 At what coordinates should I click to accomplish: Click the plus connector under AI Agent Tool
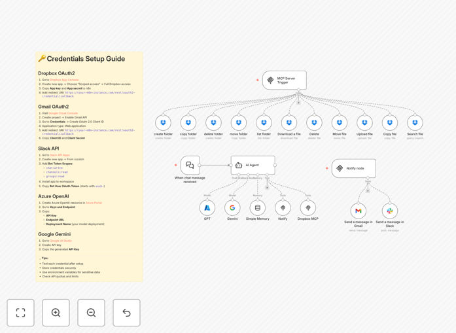tap(267, 187)
